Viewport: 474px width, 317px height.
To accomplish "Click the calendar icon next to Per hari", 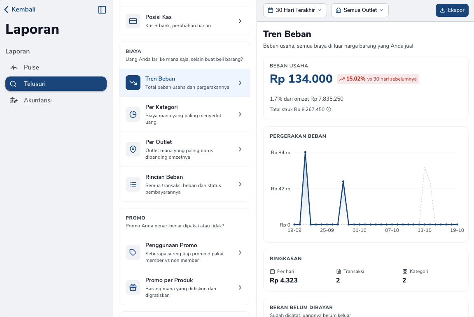I will pos(272,271).
